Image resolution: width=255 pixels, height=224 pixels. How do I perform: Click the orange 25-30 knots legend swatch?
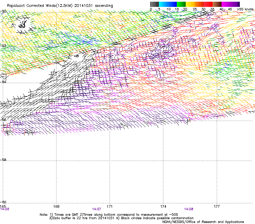[199, 4]
